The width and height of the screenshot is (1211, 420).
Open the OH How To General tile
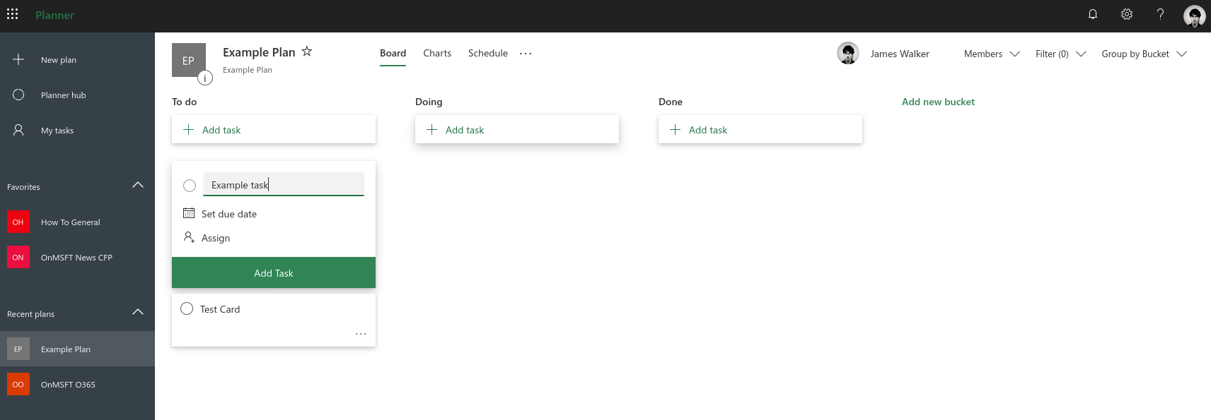[18, 222]
